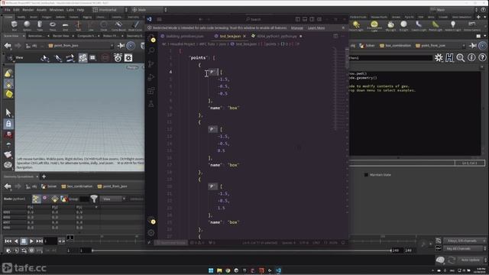Screen dimensions: 489x275
Task: Toggle Auto Update button at bottom right
Action: point(471,260)
